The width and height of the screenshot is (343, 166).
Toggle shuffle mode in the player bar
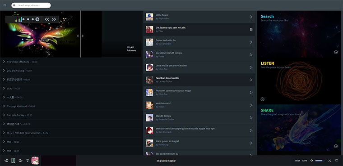coord(329,161)
